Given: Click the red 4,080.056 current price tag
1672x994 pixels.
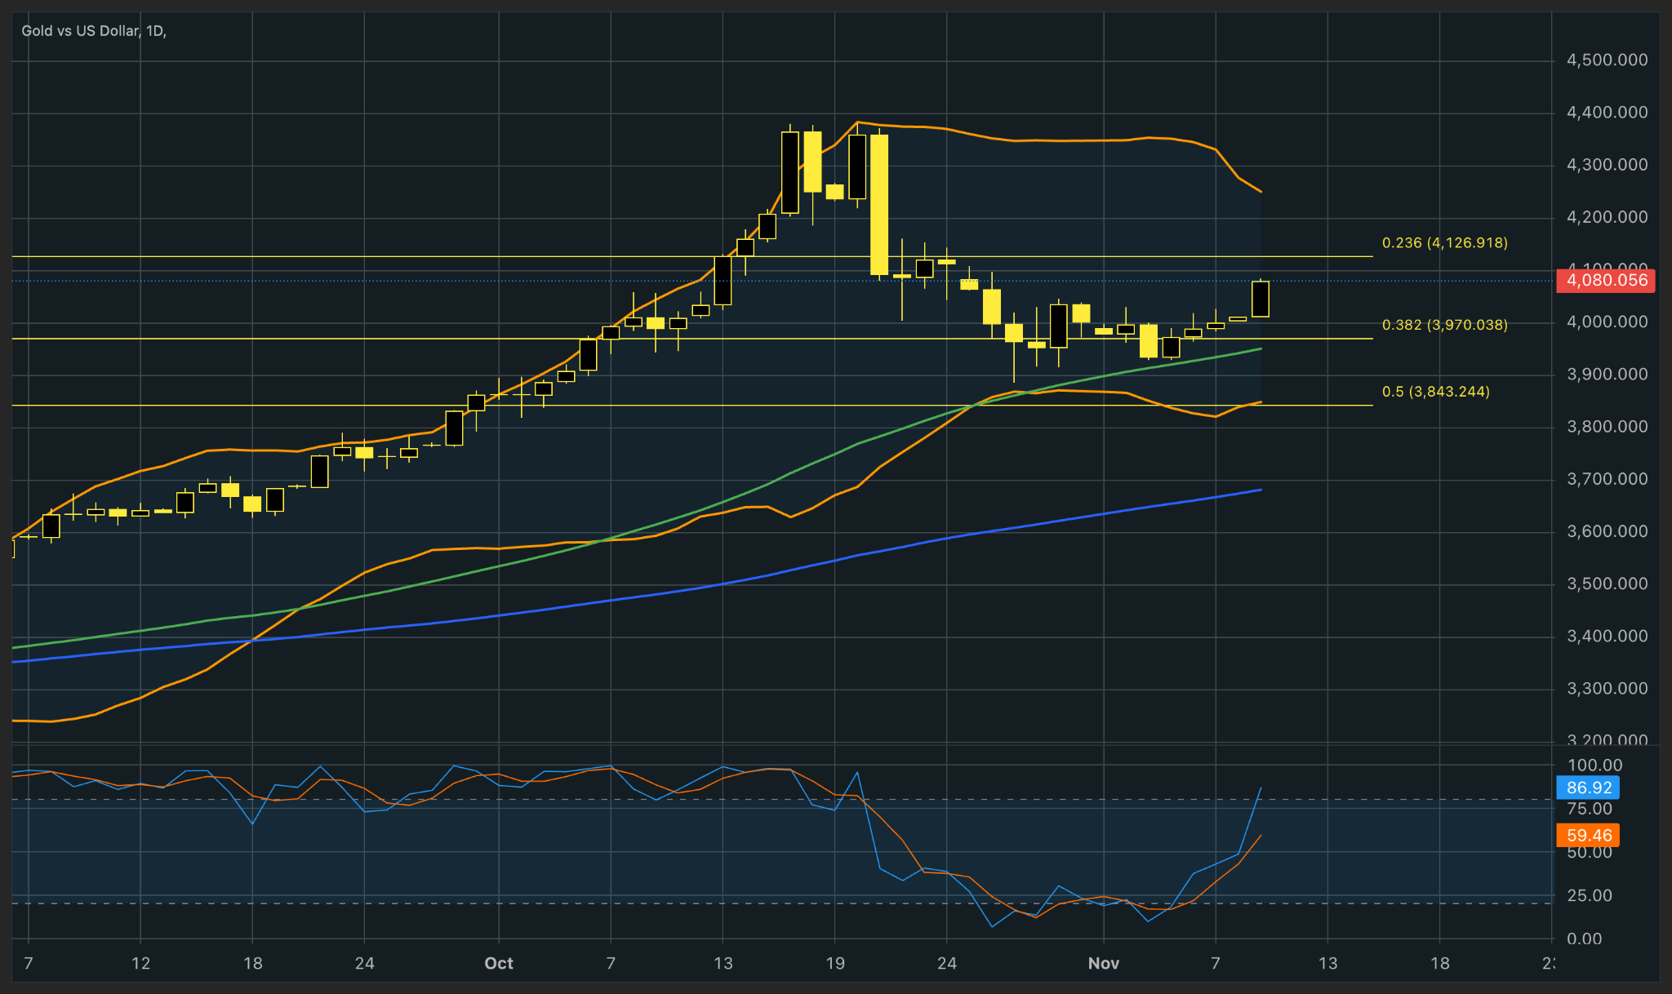Looking at the screenshot, I should pos(1604,281).
